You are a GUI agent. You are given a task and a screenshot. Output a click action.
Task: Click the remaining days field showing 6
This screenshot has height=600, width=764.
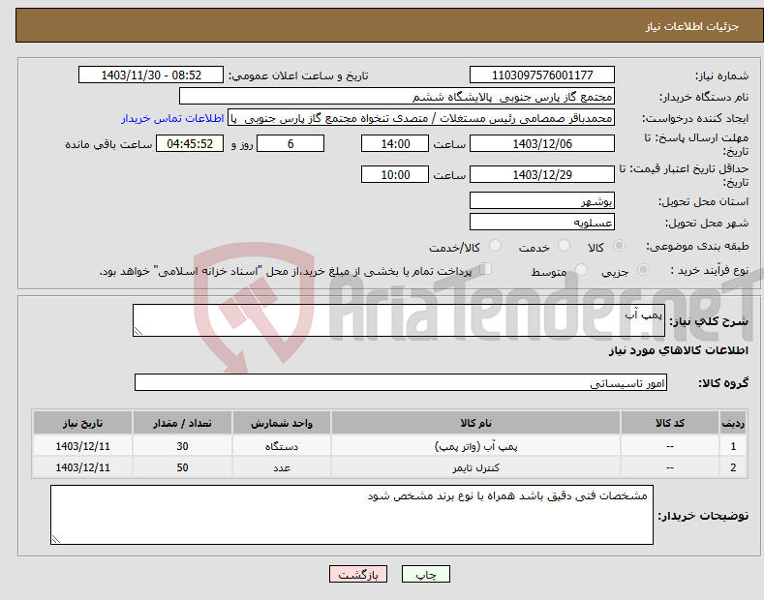(290, 143)
